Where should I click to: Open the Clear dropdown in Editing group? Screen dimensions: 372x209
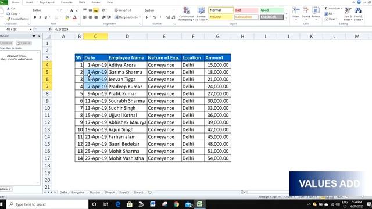[x=331, y=19]
